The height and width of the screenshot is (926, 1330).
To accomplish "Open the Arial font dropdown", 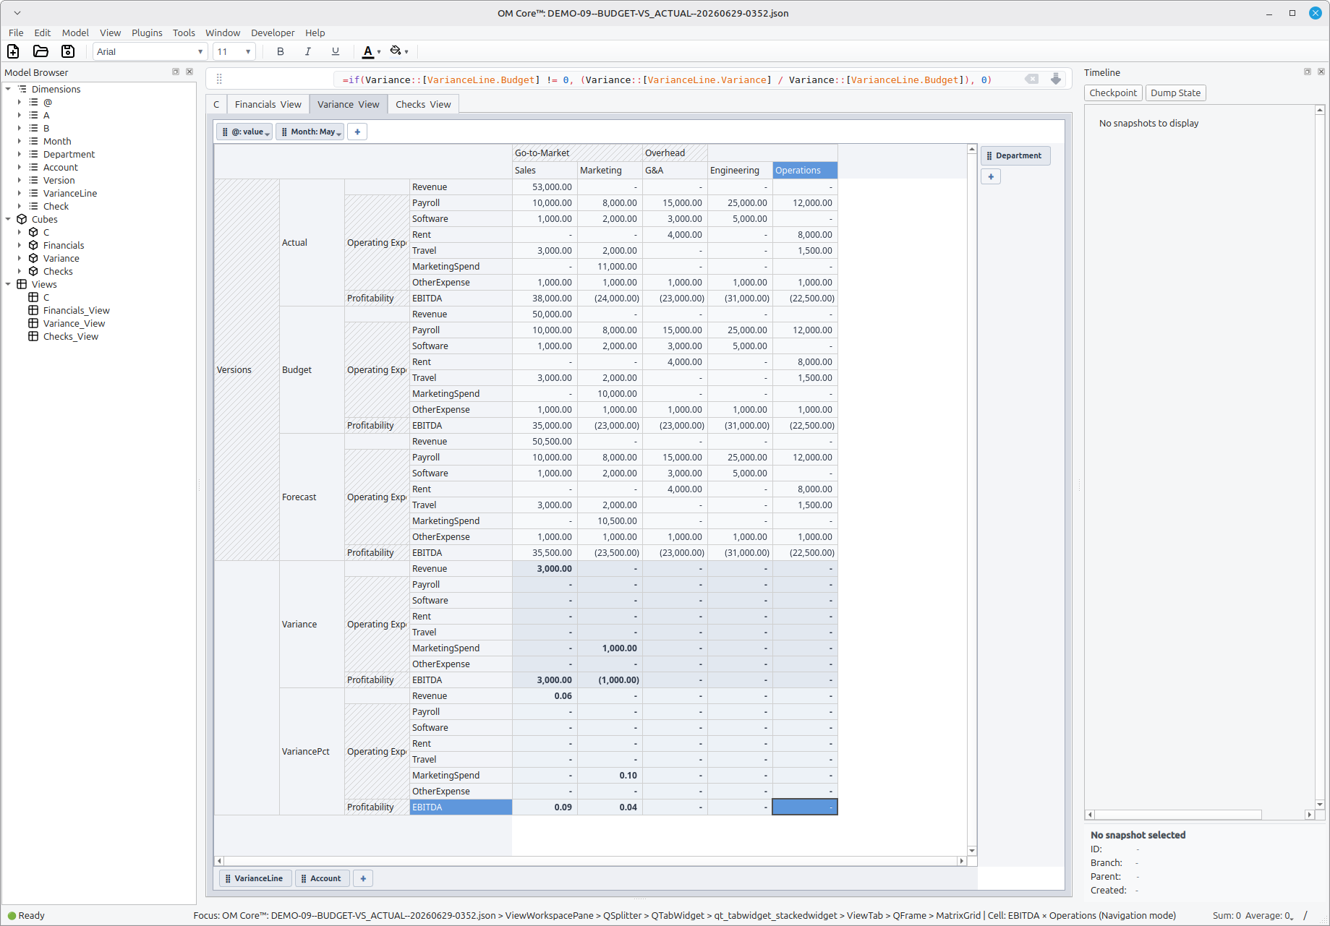I will coord(150,51).
